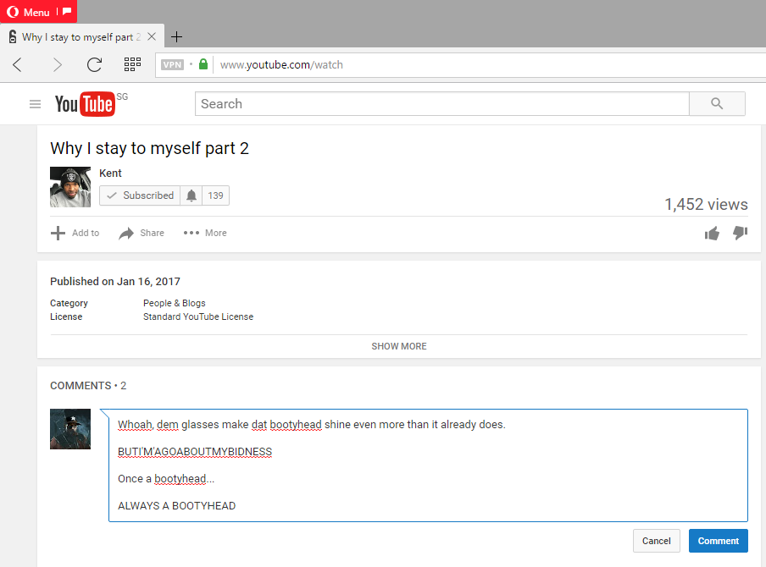Screen dimensions: 766x567
Task: Click the YouTube logo
Action: pos(86,103)
